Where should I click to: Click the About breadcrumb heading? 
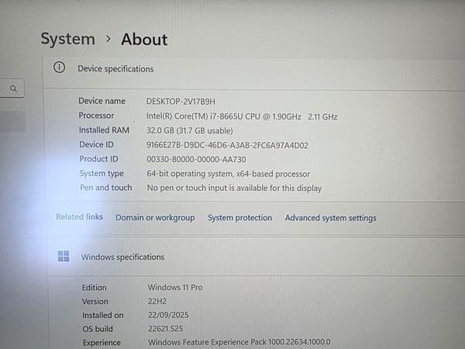[144, 40]
